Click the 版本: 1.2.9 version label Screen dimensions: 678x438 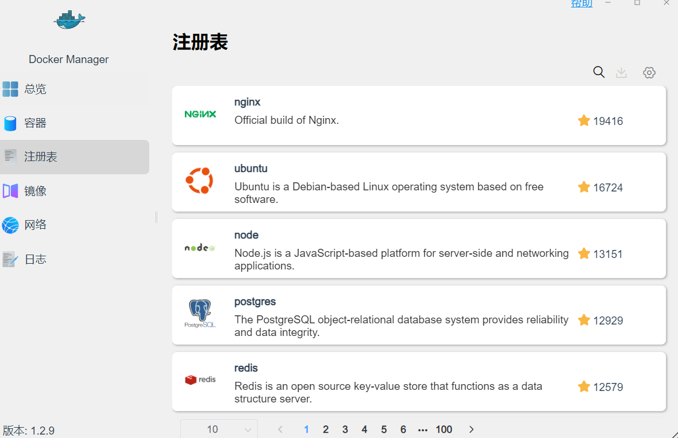coord(29,431)
